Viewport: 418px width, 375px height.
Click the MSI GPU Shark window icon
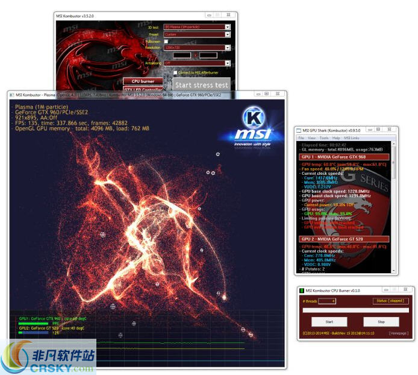(x=298, y=130)
